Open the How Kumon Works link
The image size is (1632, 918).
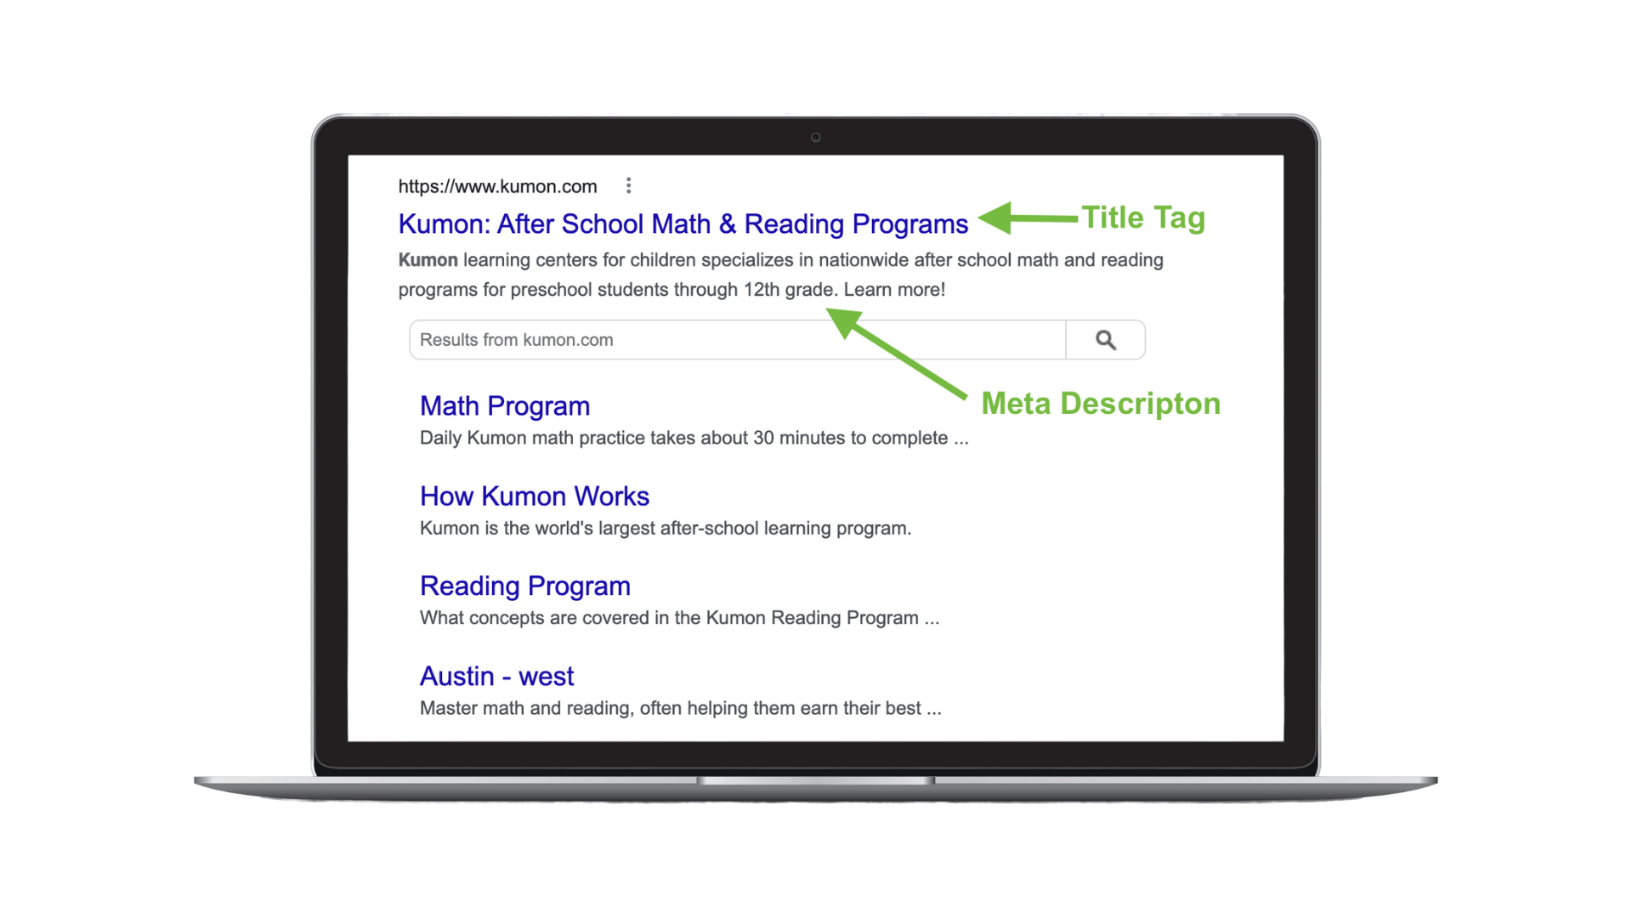(535, 496)
